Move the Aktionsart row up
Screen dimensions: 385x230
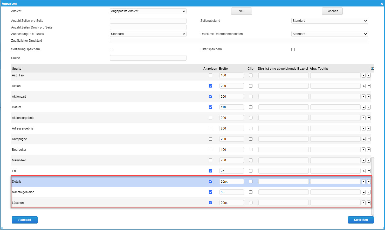(x=363, y=97)
